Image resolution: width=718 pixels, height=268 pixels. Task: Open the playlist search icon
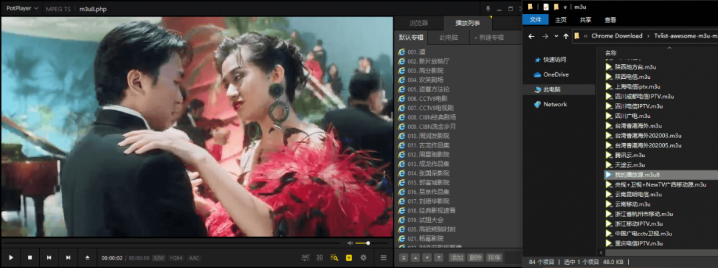point(334,257)
